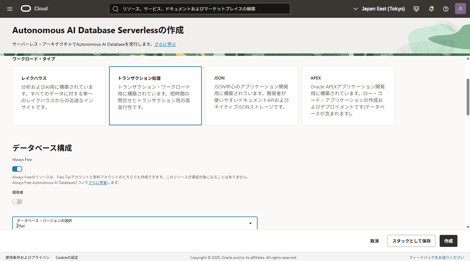
Task: Turn off the Always Free toggle
Action: click(x=17, y=169)
